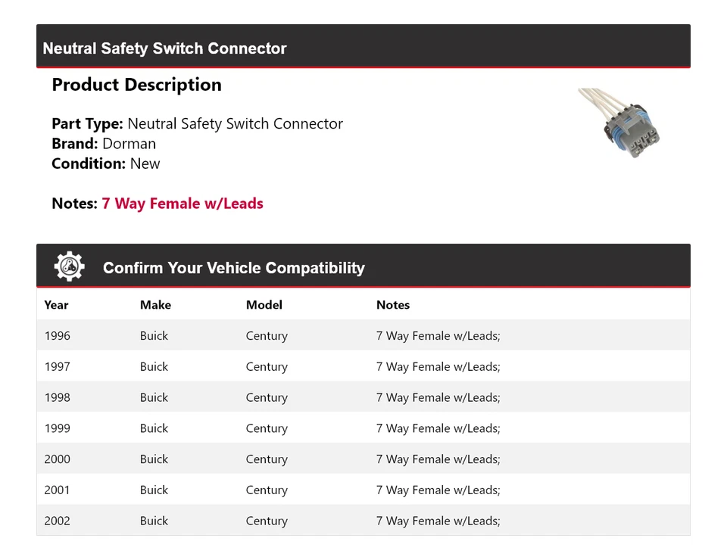The width and height of the screenshot is (727, 560).
Task: Click the Neutral Safety Switch Connector header
Action: (x=164, y=48)
